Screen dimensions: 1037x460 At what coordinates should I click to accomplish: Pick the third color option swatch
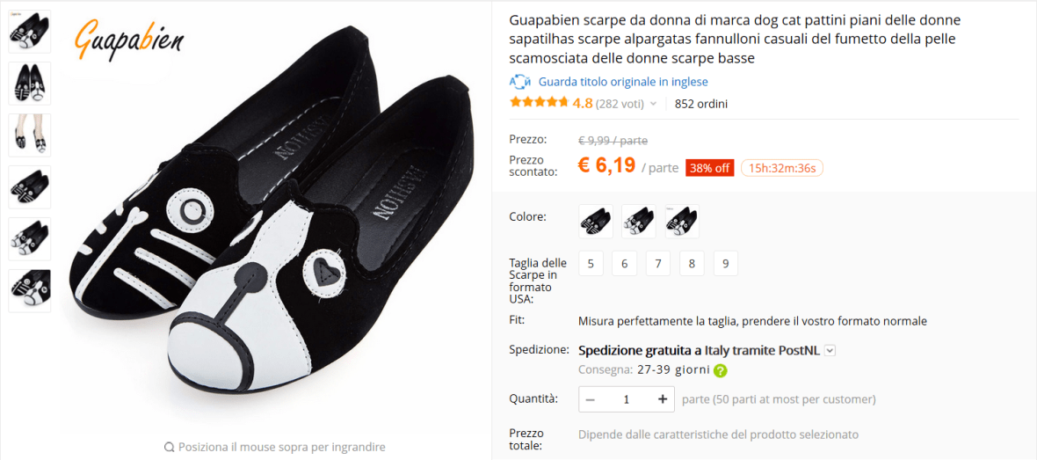click(682, 222)
